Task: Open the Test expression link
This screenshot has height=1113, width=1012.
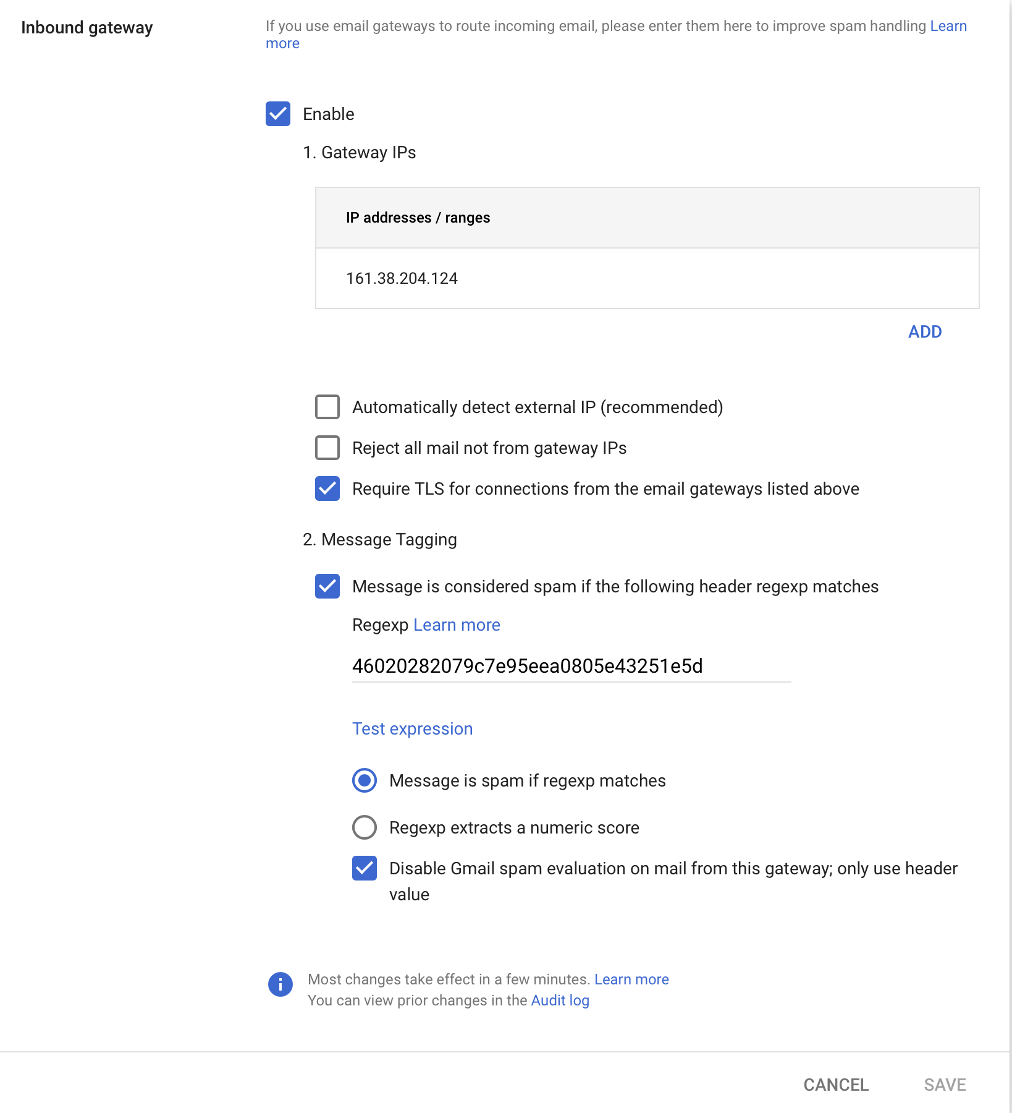Action: [412, 728]
